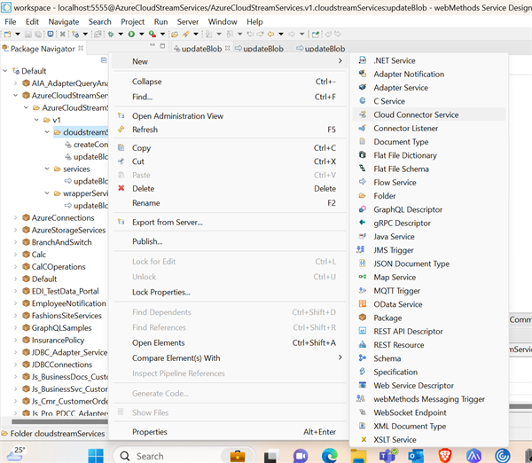Choose Delete from the context menu
The image size is (532, 463).
point(230,188)
